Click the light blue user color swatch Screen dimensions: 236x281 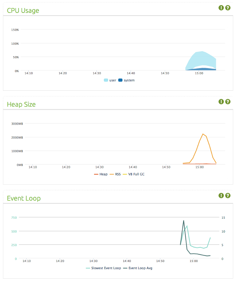pyautogui.click(x=106, y=80)
